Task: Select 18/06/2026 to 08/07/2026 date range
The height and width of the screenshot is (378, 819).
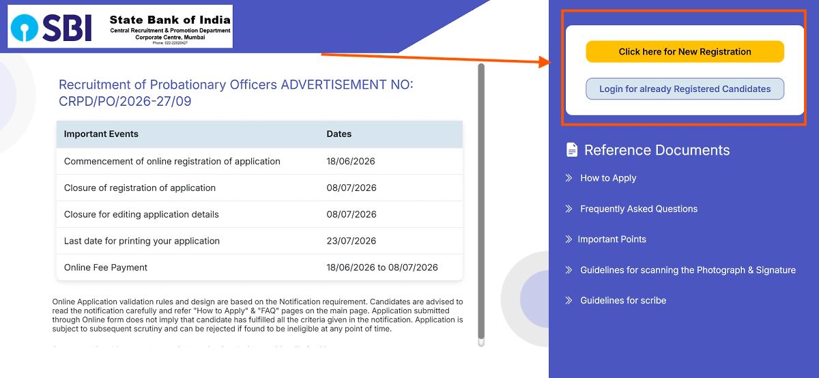Action: tap(382, 267)
